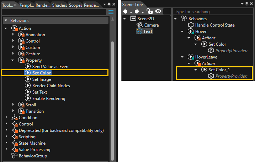Switch to the Shaders tab
The width and height of the screenshot is (255, 162).
[x=60, y=5]
